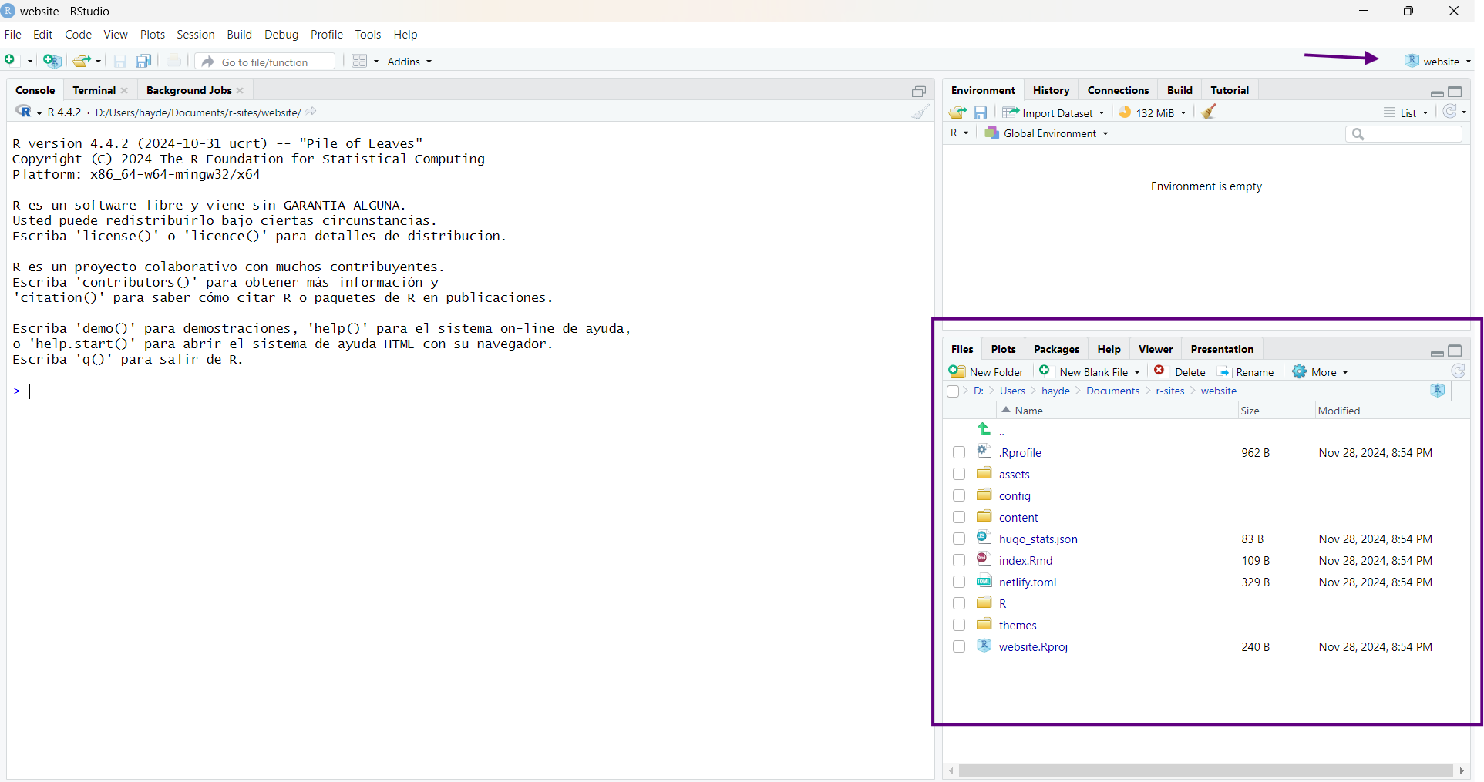Expand the New Blank File dropdown

(x=1137, y=372)
